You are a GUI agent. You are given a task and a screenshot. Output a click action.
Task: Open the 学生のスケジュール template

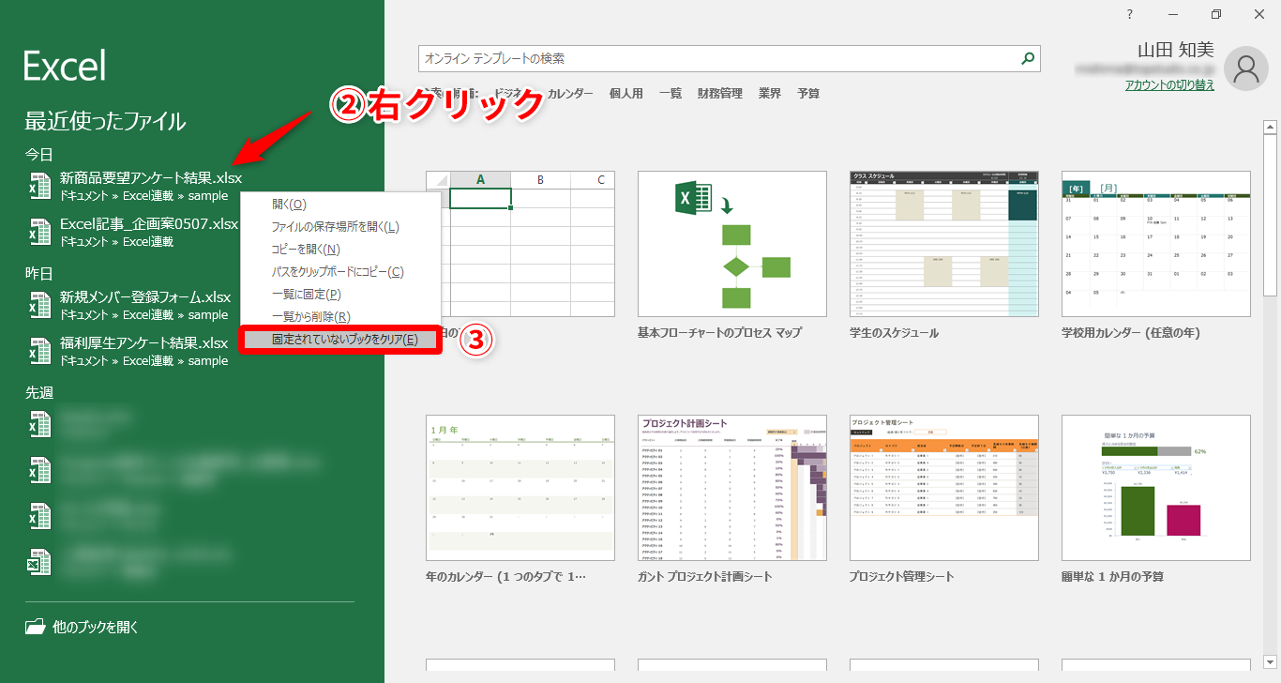pyautogui.click(x=944, y=244)
